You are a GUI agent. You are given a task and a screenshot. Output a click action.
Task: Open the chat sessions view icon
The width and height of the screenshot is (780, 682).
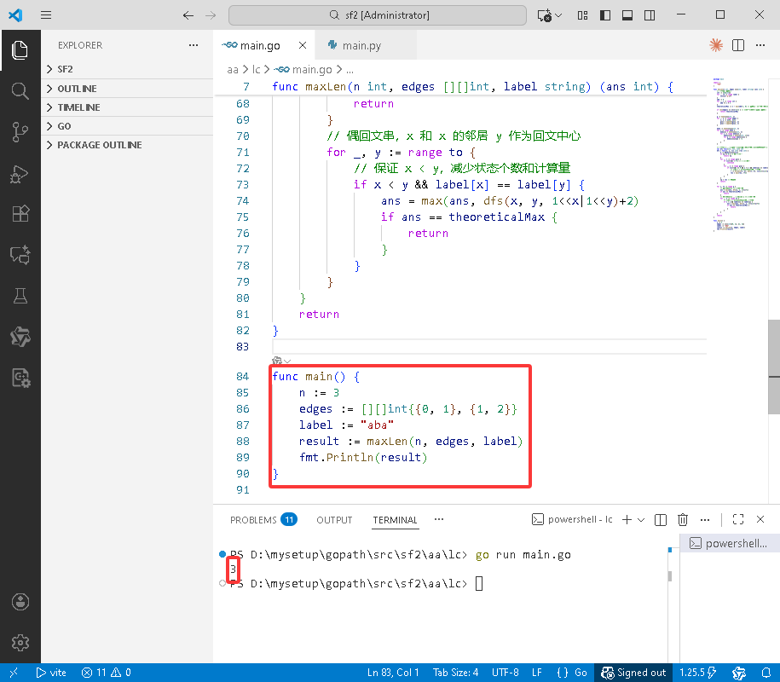pos(20,255)
